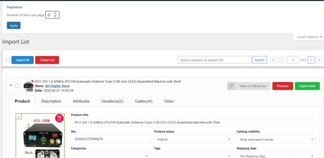Screen dimensions: 324x158
Task: Switch to the Variations(2) tab
Action: [112, 101]
